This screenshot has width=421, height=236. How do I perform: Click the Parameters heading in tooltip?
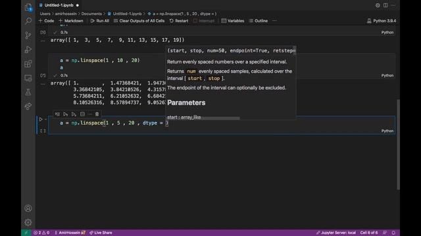(186, 102)
